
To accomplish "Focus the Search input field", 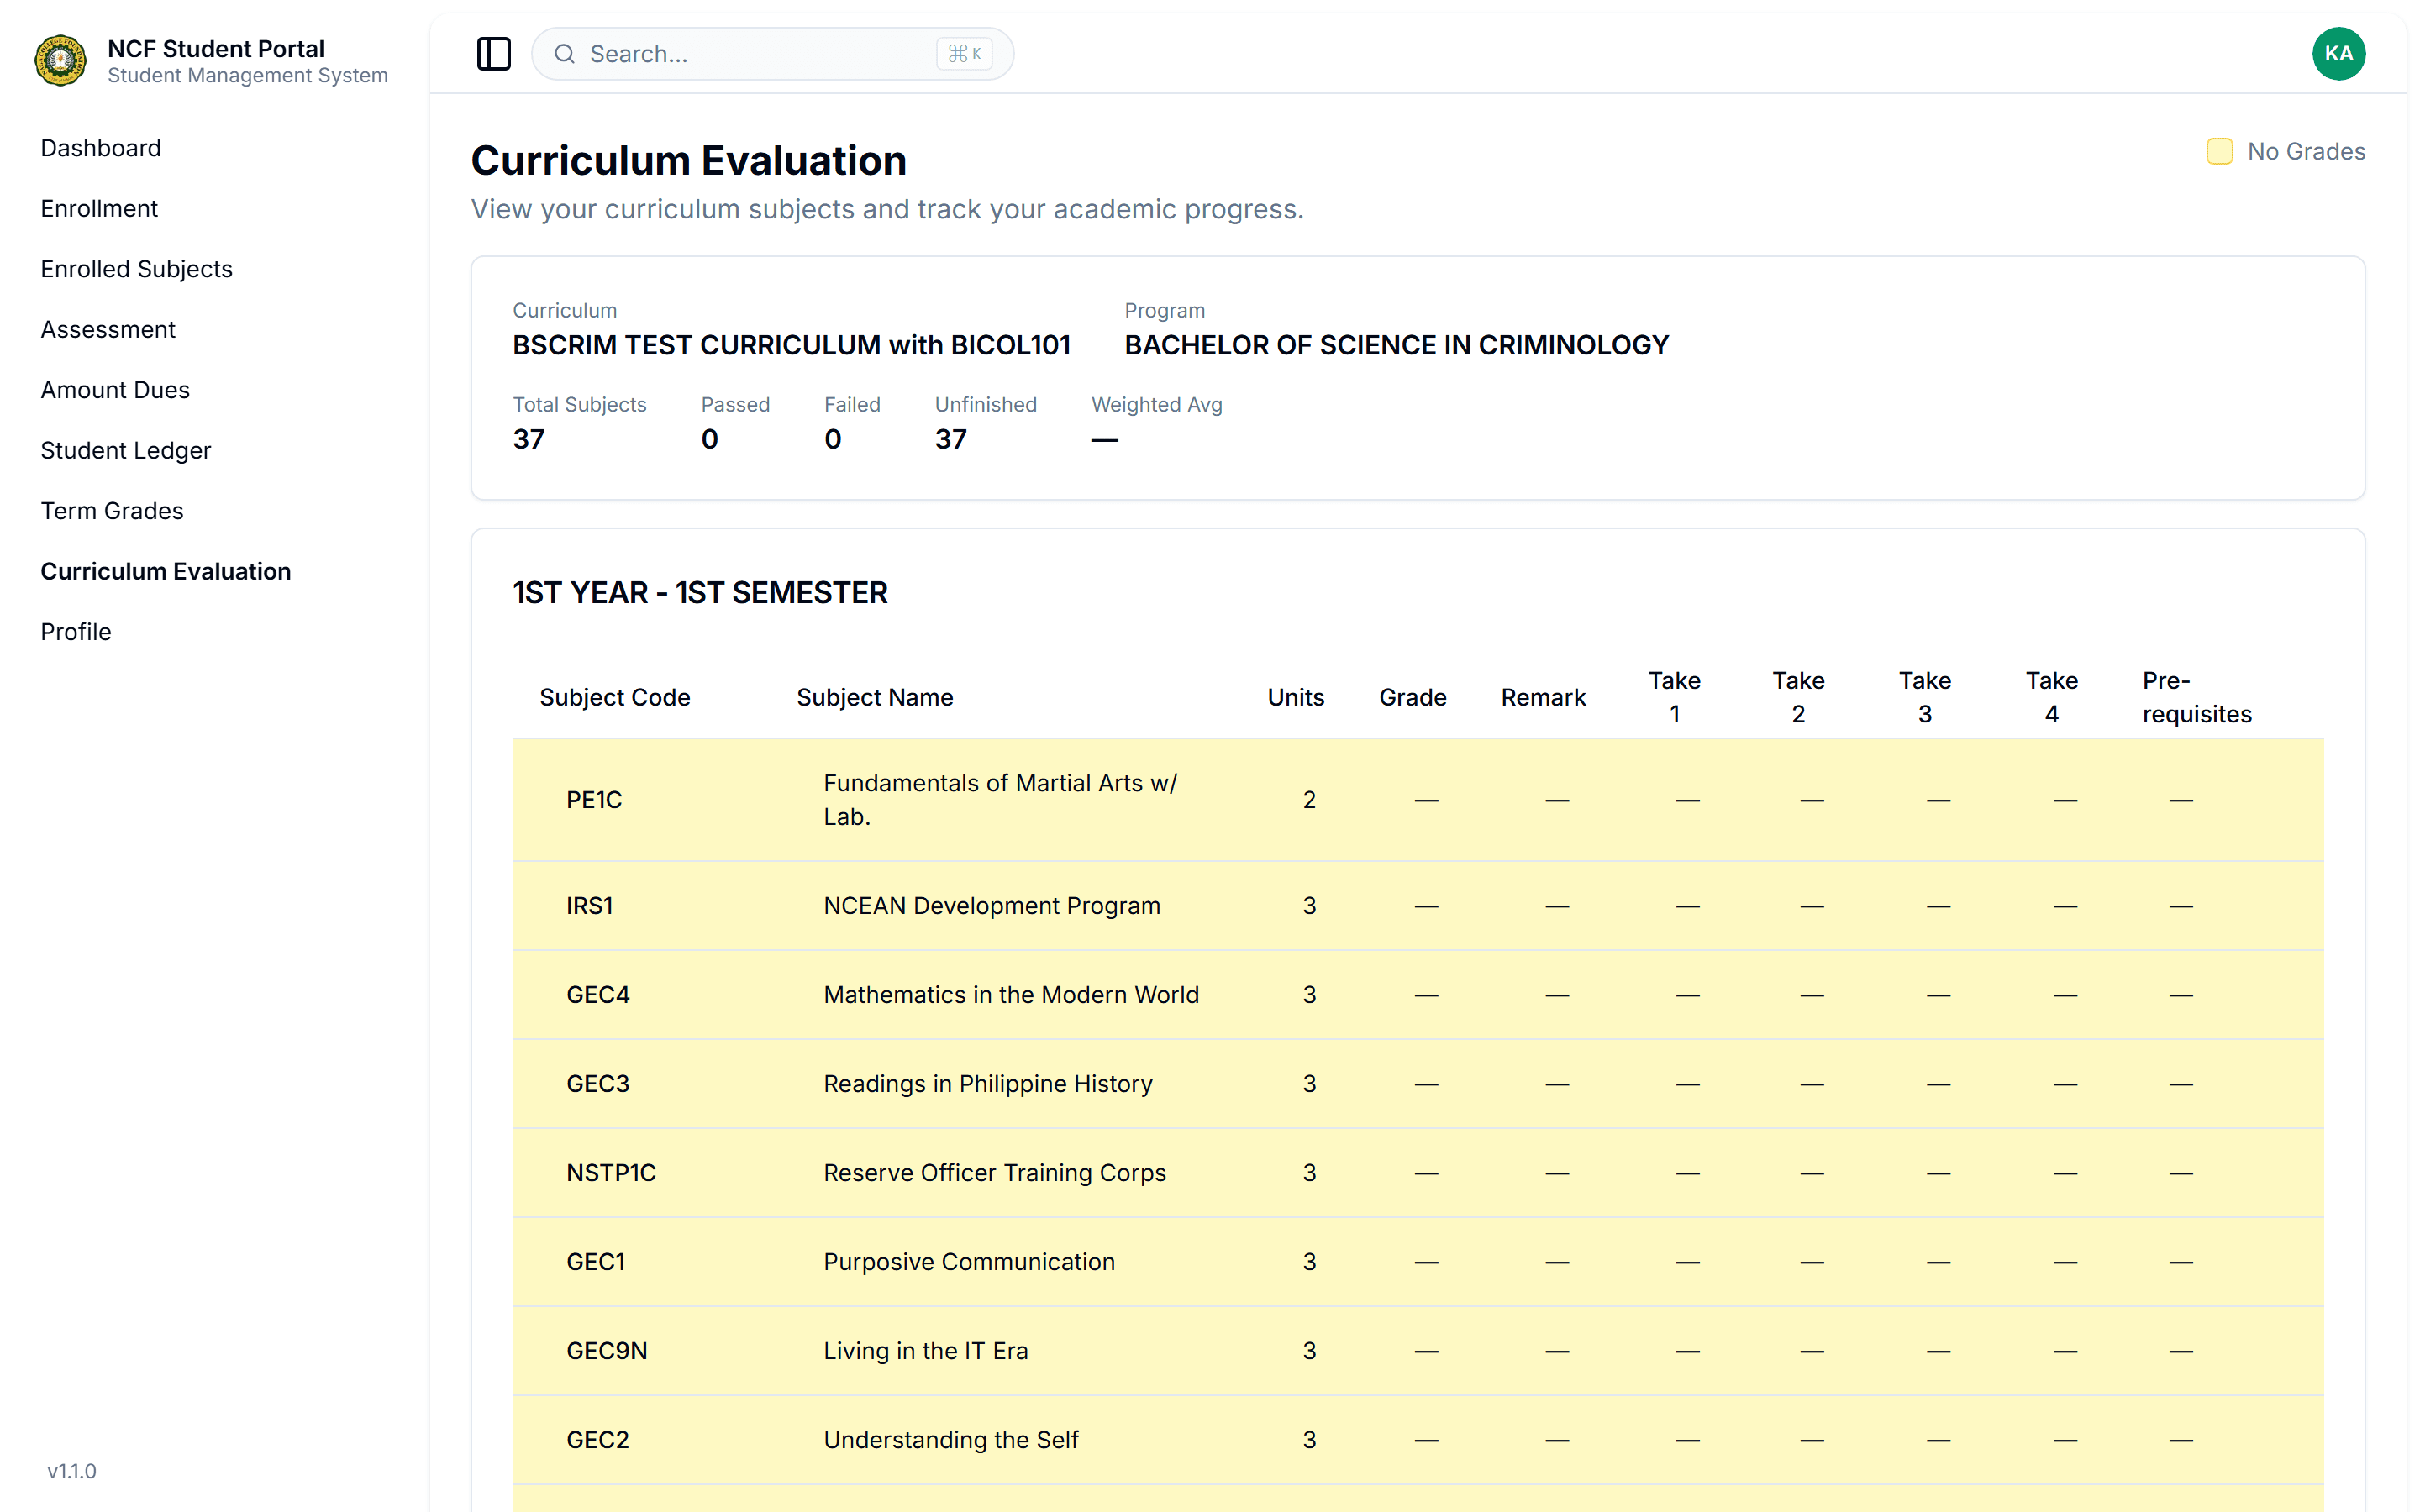I will (772, 54).
